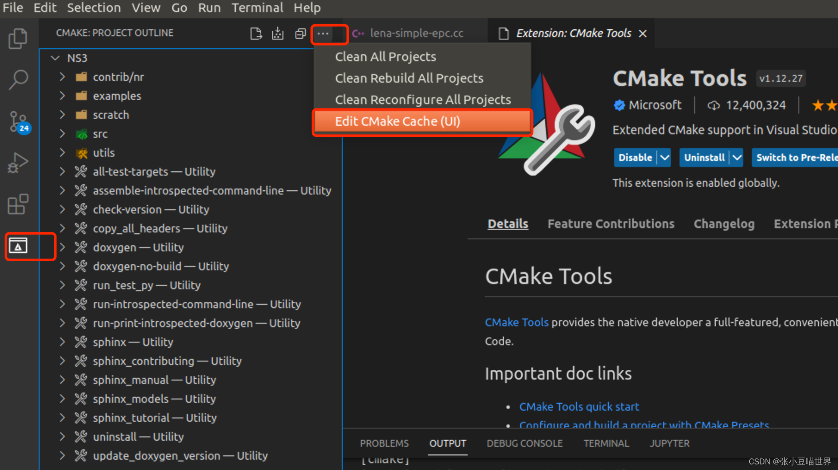Viewport: 838px width, 470px height.
Task: Select the CMake sidebar icon
Action: [18, 246]
